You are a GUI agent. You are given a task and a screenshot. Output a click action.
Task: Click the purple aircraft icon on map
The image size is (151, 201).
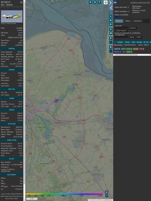coord(56,100)
